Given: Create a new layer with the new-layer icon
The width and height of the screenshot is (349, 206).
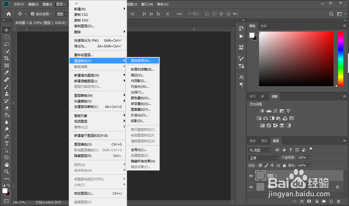Looking at the screenshot, I should coord(331,201).
